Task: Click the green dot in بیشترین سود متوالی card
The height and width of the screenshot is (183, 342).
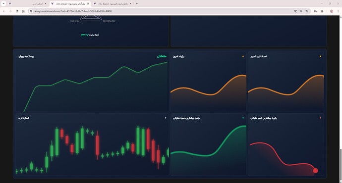Action: point(243,118)
